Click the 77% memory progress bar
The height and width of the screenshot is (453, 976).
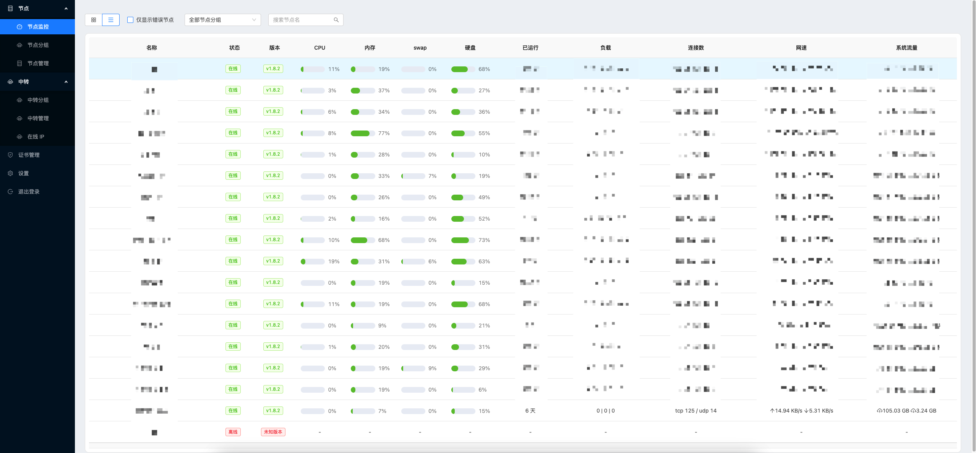[363, 133]
